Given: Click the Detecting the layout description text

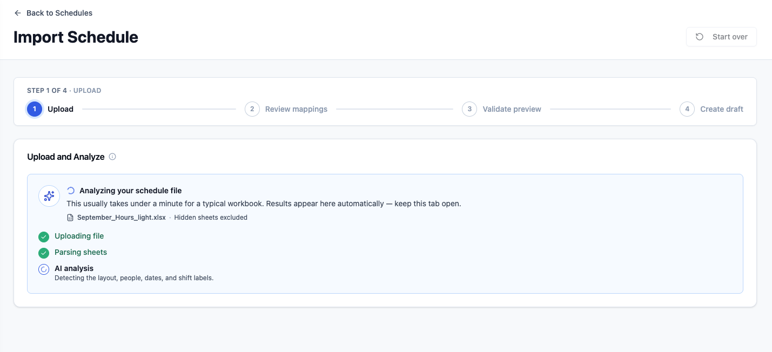Looking at the screenshot, I should [134, 278].
